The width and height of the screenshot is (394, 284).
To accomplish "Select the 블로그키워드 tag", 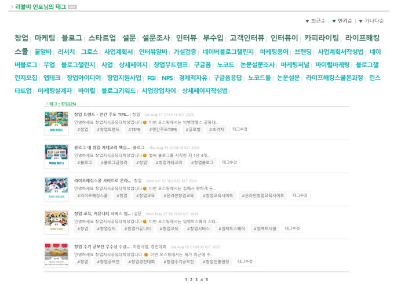I will coord(118,91).
